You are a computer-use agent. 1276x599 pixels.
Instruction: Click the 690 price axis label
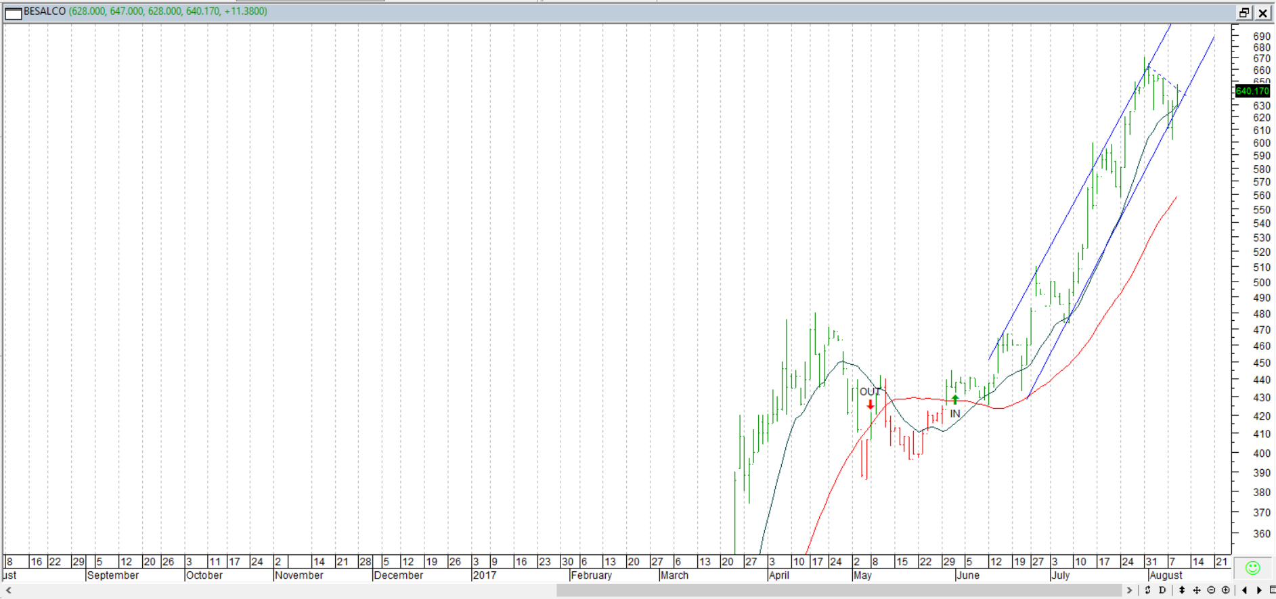(x=1261, y=37)
